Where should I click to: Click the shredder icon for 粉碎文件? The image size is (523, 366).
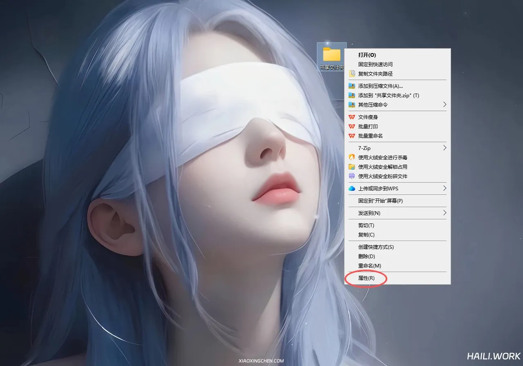[352, 176]
